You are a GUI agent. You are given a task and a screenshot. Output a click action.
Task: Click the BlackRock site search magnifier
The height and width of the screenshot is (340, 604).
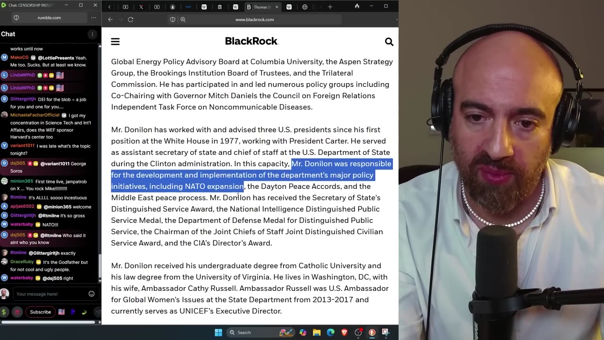[389, 42]
